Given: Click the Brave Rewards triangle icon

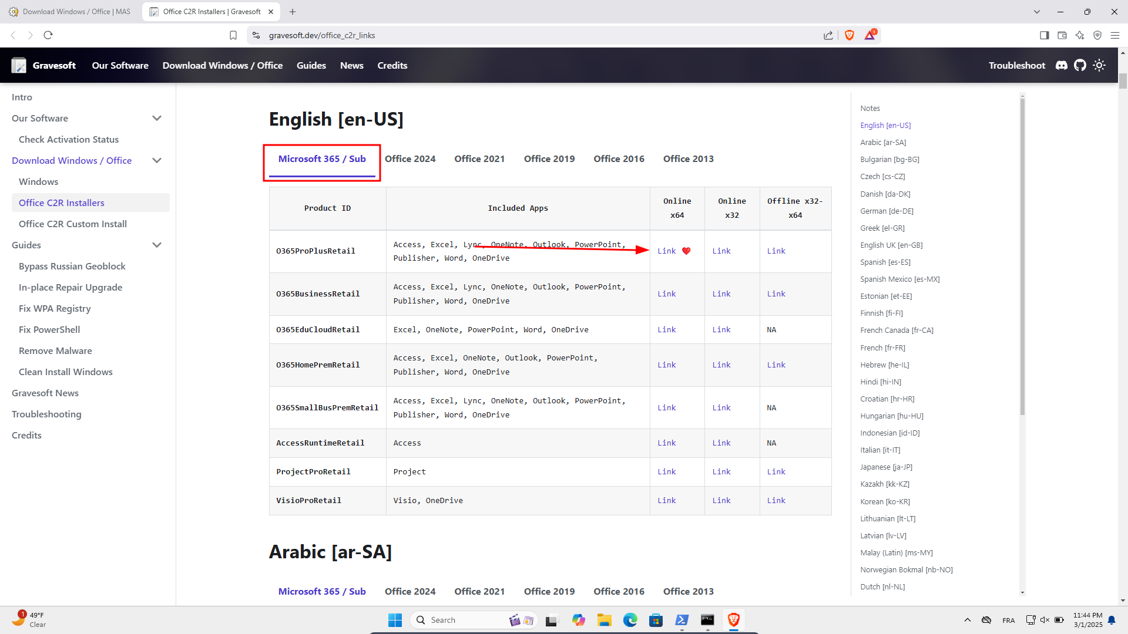Looking at the screenshot, I should 869,35.
